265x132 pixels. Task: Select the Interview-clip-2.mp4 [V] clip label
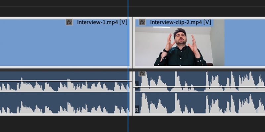[181, 22]
